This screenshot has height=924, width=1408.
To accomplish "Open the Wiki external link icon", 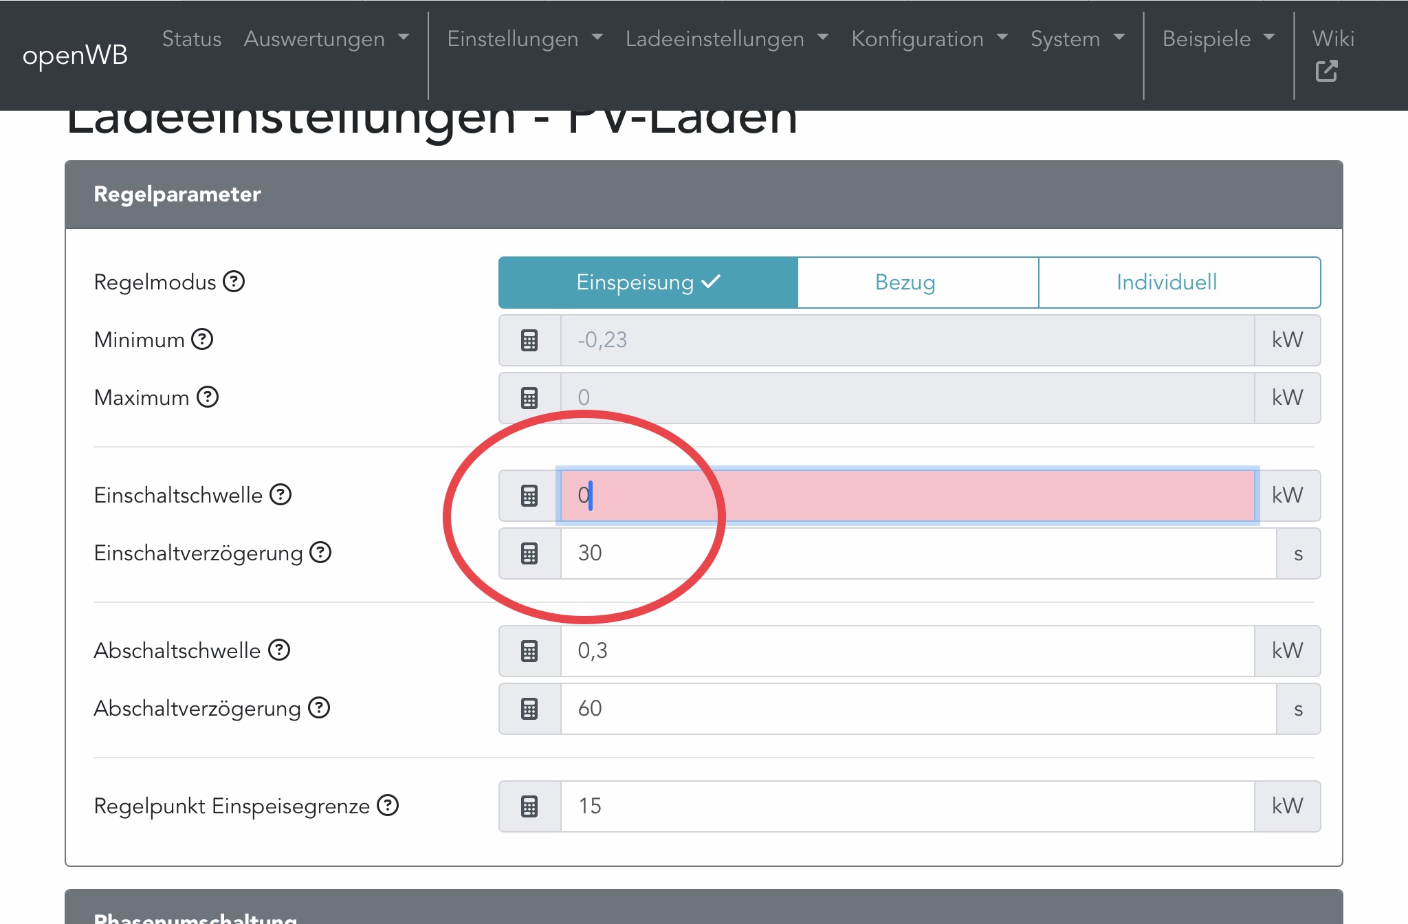I will (1326, 71).
